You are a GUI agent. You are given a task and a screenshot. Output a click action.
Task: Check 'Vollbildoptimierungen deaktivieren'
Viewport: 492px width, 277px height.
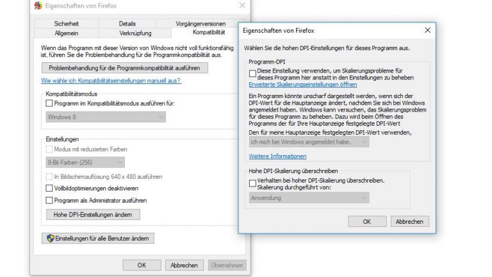(50, 189)
